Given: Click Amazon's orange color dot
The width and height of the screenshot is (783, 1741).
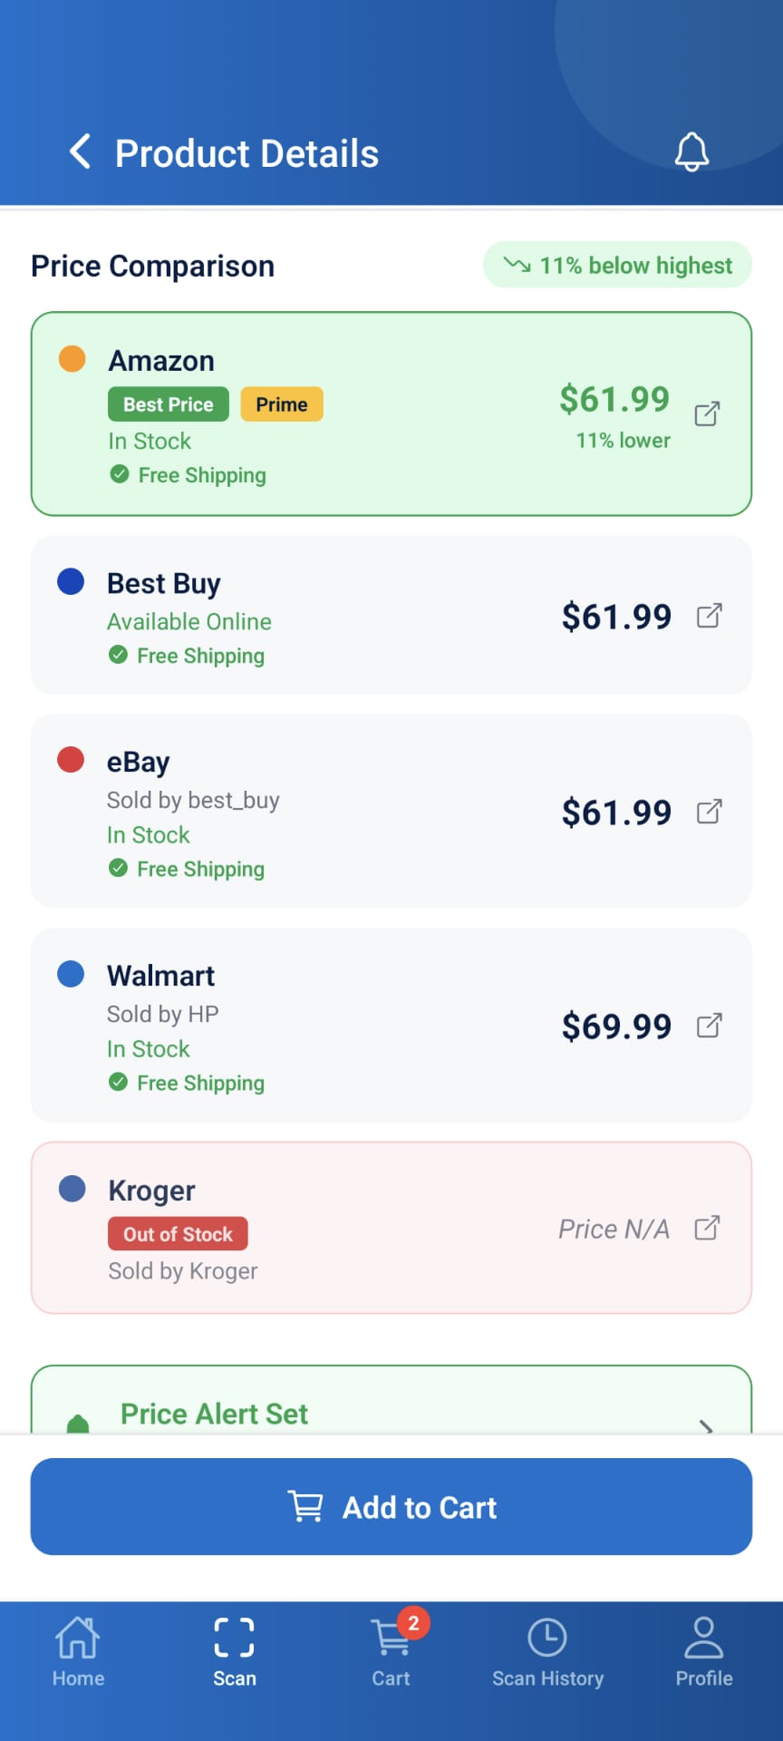Looking at the screenshot, I should [72, 358].
